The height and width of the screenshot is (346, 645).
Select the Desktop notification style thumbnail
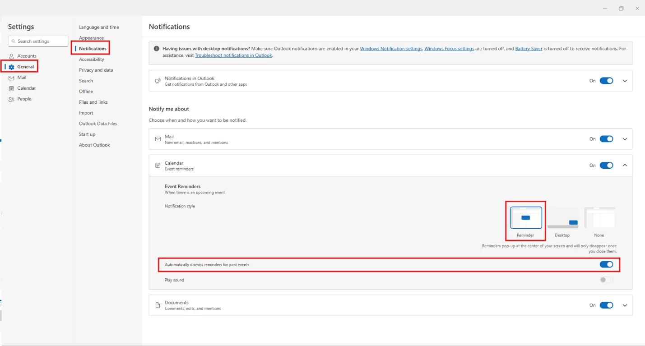click(563, 218)
